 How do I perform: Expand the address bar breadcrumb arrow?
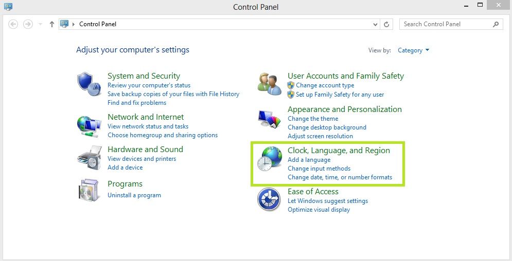74,24
